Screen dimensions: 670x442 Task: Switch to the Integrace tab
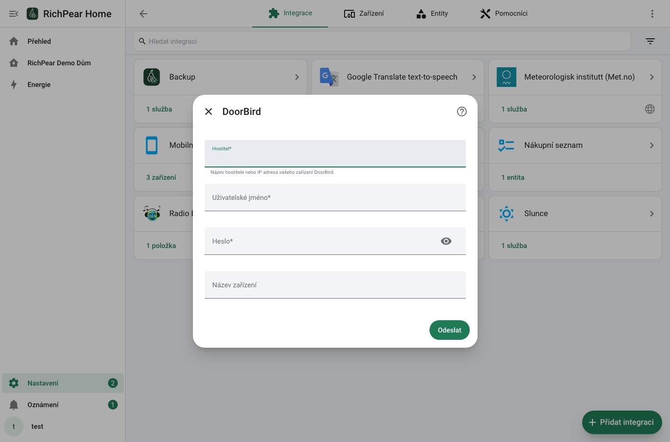click(290, 13)
